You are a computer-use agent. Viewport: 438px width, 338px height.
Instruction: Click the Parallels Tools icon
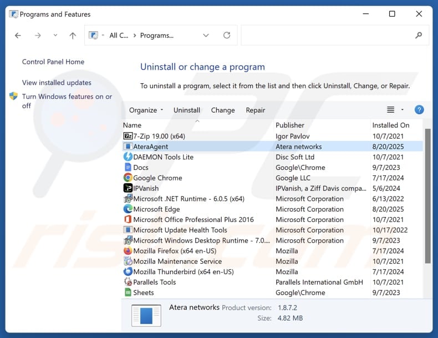[128, 282]
